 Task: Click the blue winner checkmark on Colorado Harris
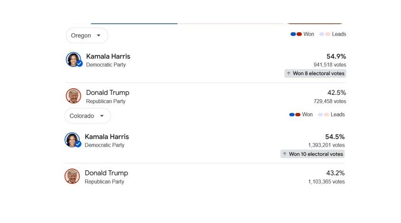click(x=78, y=144)
